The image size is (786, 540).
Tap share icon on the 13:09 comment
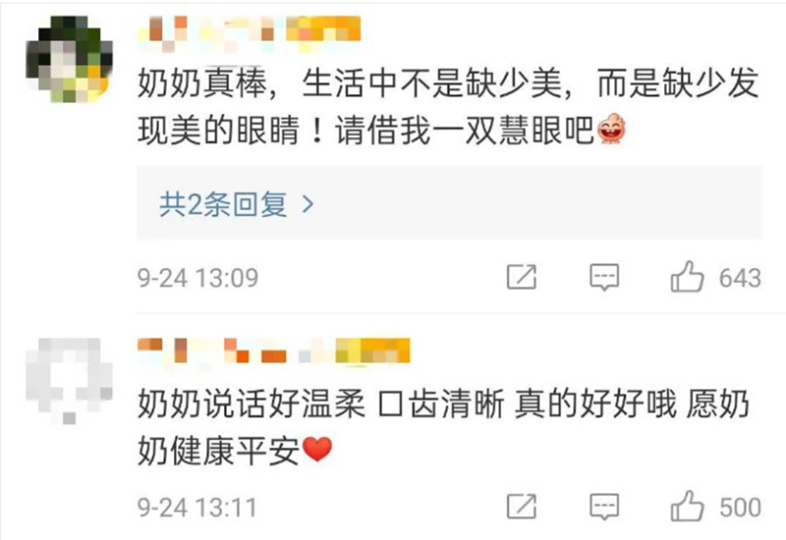522,277
